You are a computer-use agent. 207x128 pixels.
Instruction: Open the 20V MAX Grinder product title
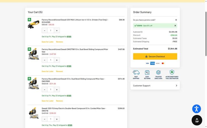(75, 21)
